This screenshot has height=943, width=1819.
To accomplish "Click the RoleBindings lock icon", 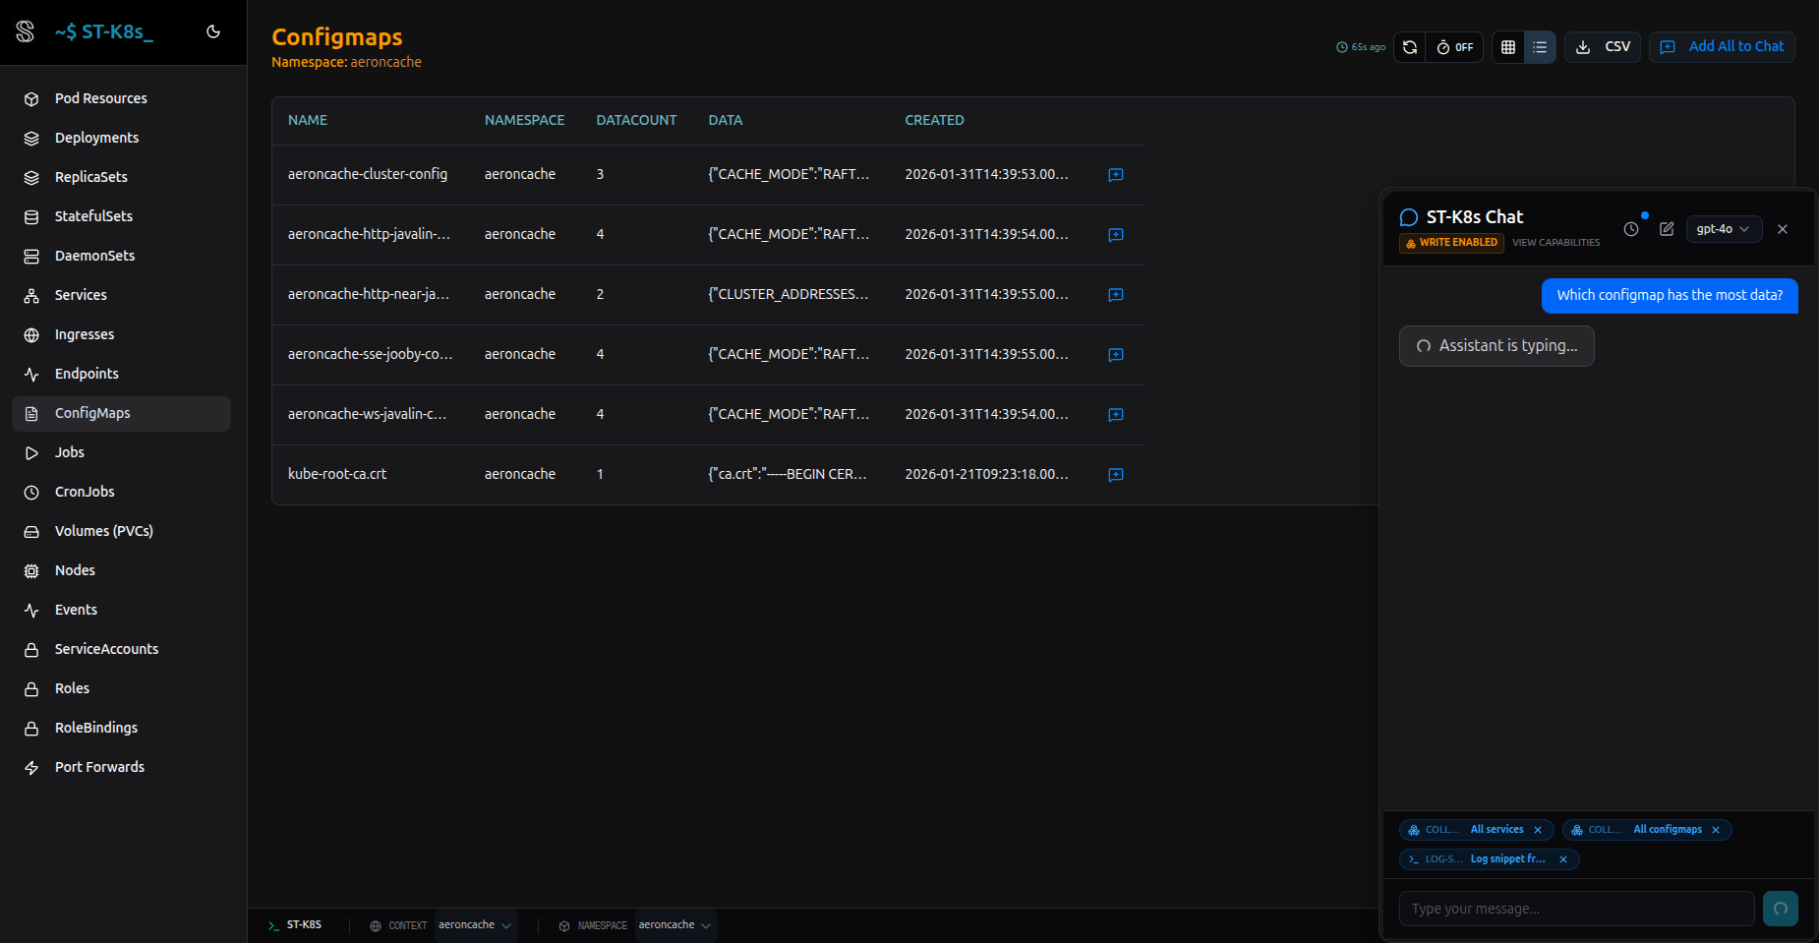I will click(x=31, y=729).
